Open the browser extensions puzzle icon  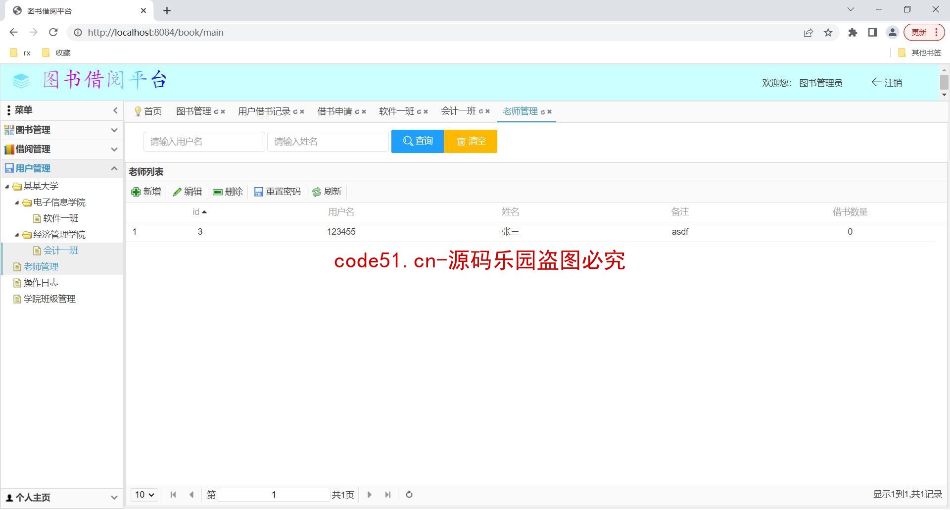(x=853, y=33)
